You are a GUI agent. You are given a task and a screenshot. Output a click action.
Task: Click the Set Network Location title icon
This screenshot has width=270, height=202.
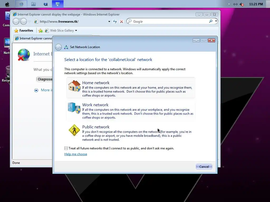pyautogui.click(x=66, y=47)
